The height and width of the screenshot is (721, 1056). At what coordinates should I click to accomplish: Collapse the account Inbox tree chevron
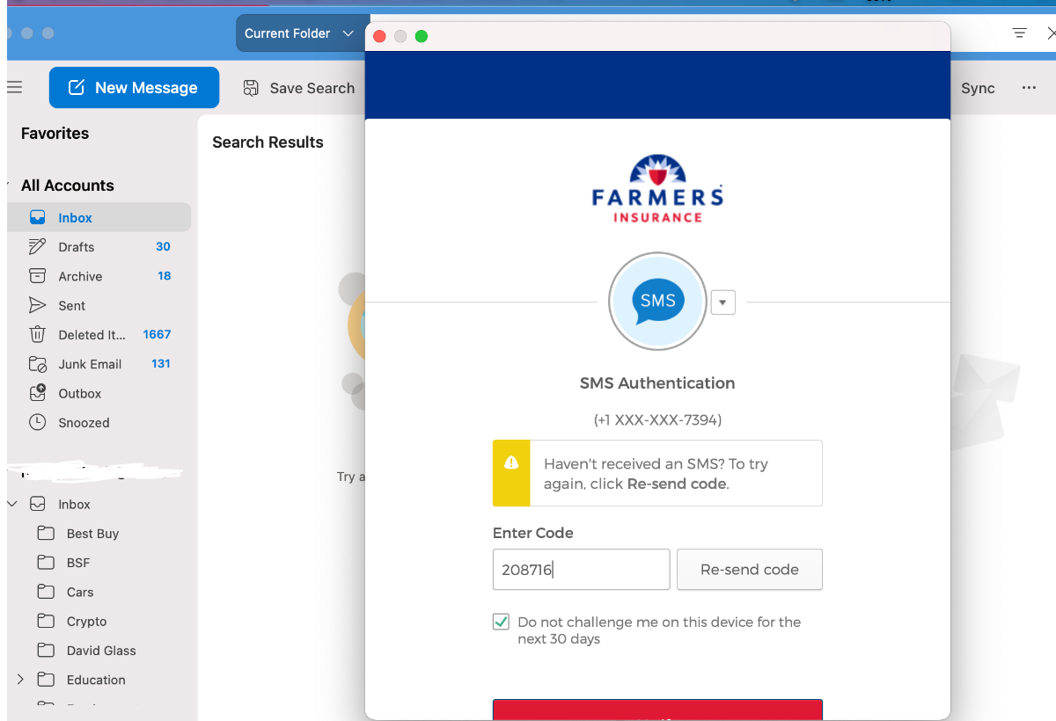pyautogui.click(x=12, y=504)
